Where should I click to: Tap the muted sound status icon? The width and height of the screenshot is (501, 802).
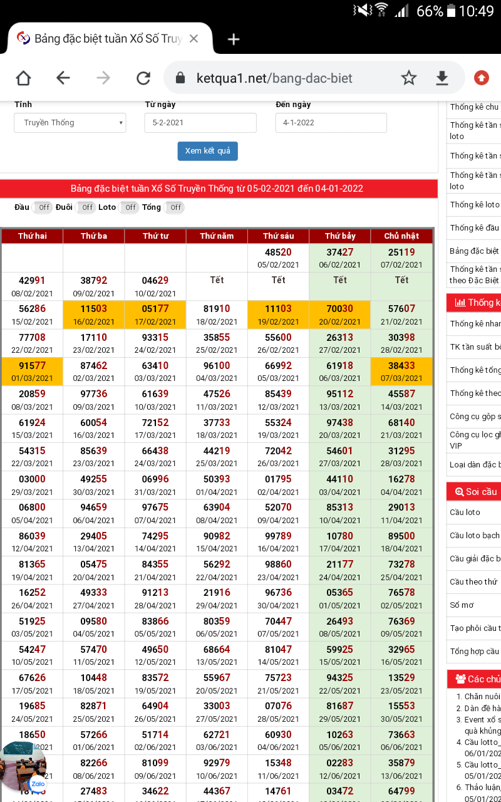362,11
